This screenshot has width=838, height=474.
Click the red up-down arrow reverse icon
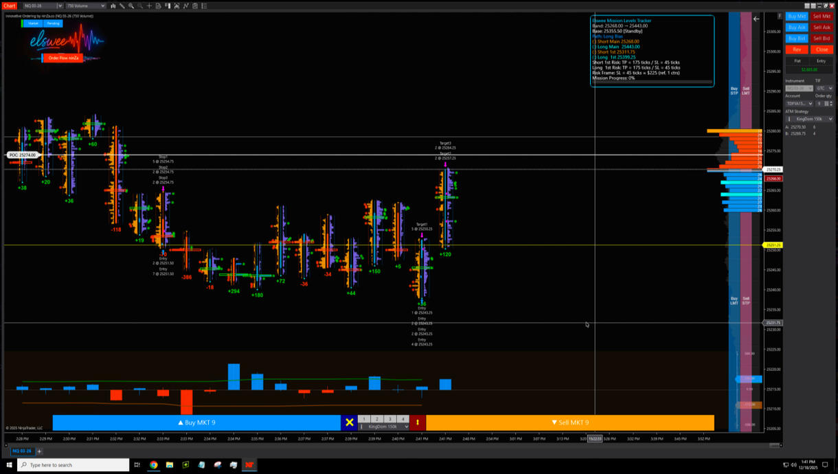click(418, 422)
